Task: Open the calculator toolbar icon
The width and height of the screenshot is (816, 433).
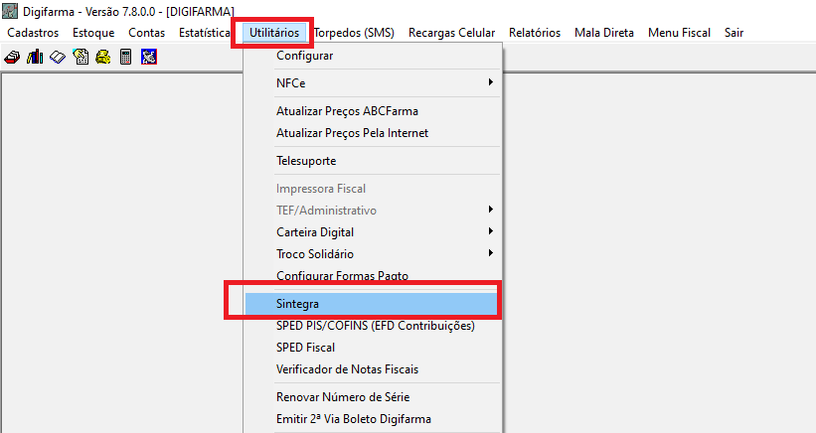Action: (125, 57)
